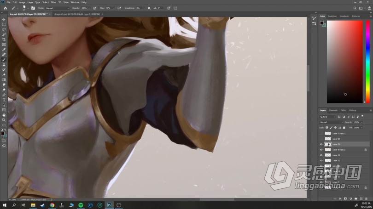Open the Filter menu

click(x=53, y=2)
